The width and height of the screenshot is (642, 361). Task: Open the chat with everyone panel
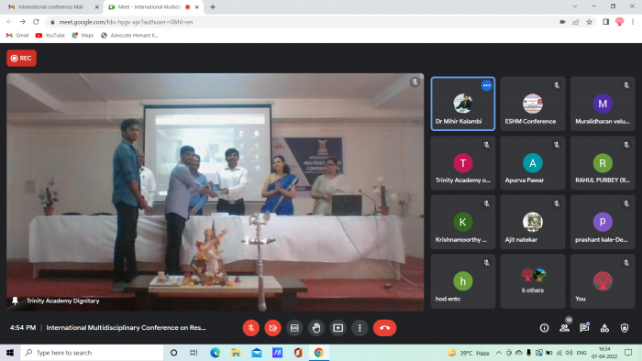[584, 328]
